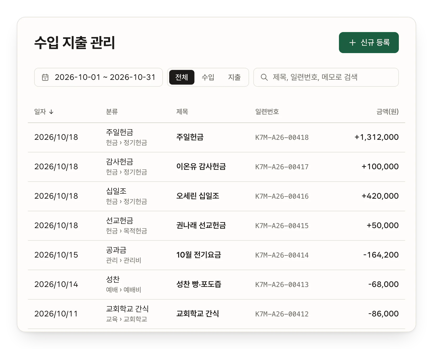
Task: Click the date 2026/10/15
Action: point(56,255)
